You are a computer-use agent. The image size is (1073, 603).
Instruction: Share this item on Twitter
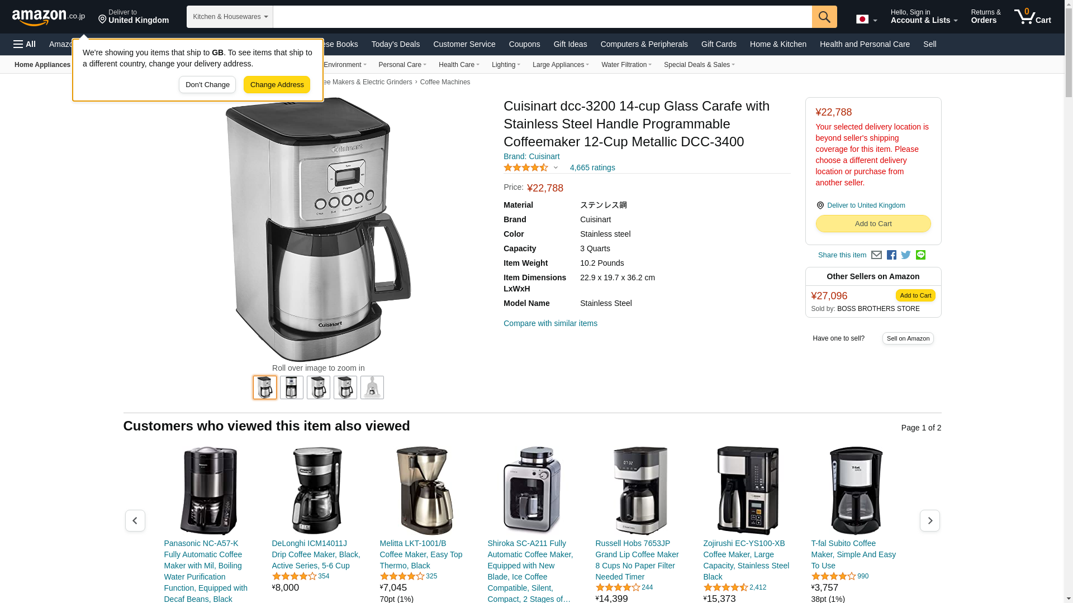[906, 255]
